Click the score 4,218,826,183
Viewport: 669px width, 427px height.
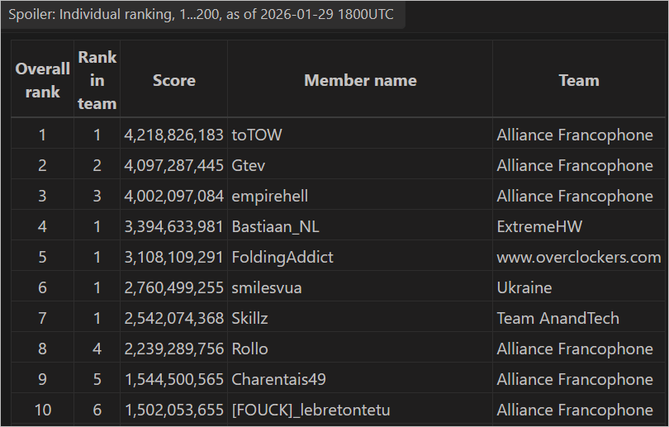(x=174, y=135)
